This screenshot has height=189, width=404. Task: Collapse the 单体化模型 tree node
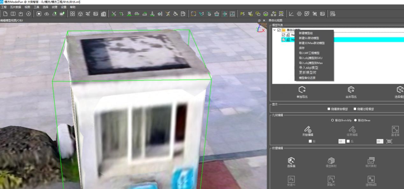(274, 30)
